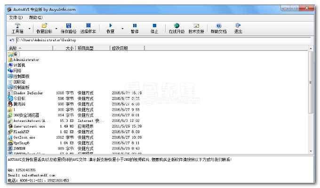Select the JHVEDM shortcut icon
The image size is (320, 188).
(10, 149)
